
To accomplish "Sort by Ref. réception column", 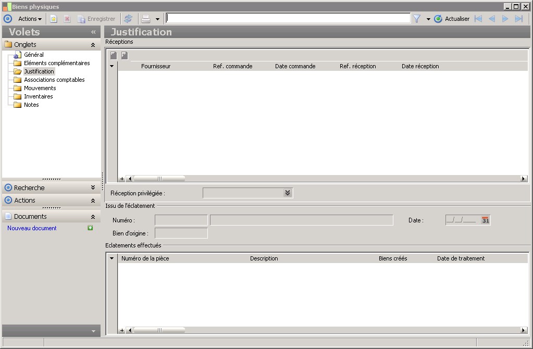I will [x=357, y=66].
